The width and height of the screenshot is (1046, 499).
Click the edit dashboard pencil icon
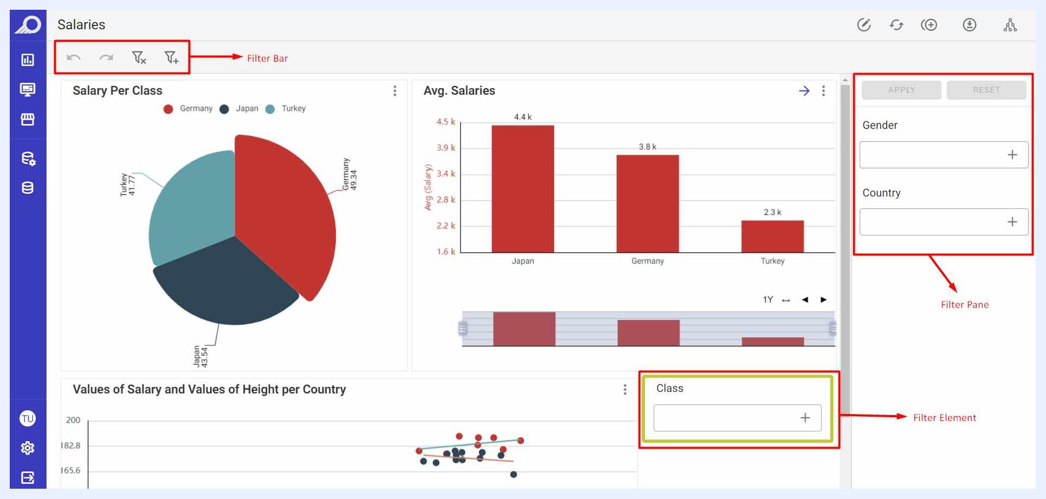(864, 25)
